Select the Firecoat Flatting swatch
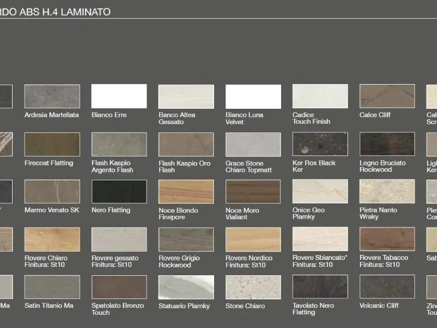Viewport: 437px width, 328px height. [52, 144]
